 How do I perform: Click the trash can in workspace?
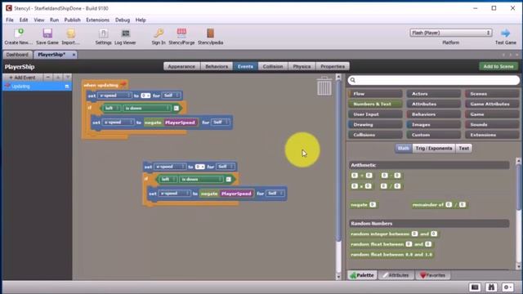[x=324, y=87]
